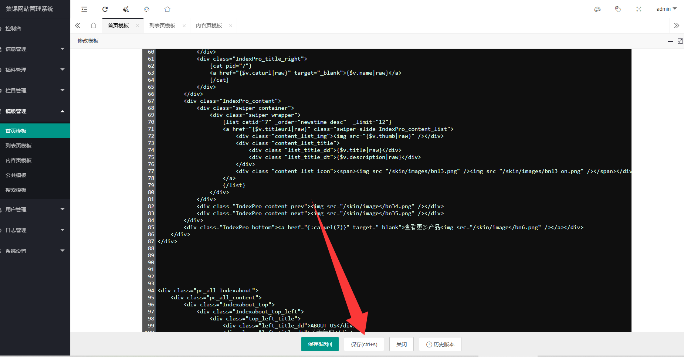Click the support headset icon in toolbar
Image resolution: width=684 pixels, height=357 pixels.
coord(147,9)
